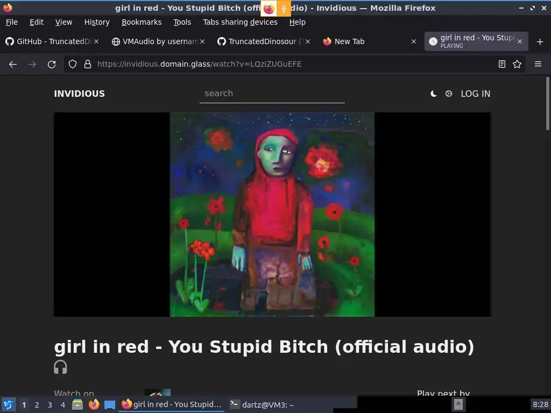Click the video title heading text

264,347
